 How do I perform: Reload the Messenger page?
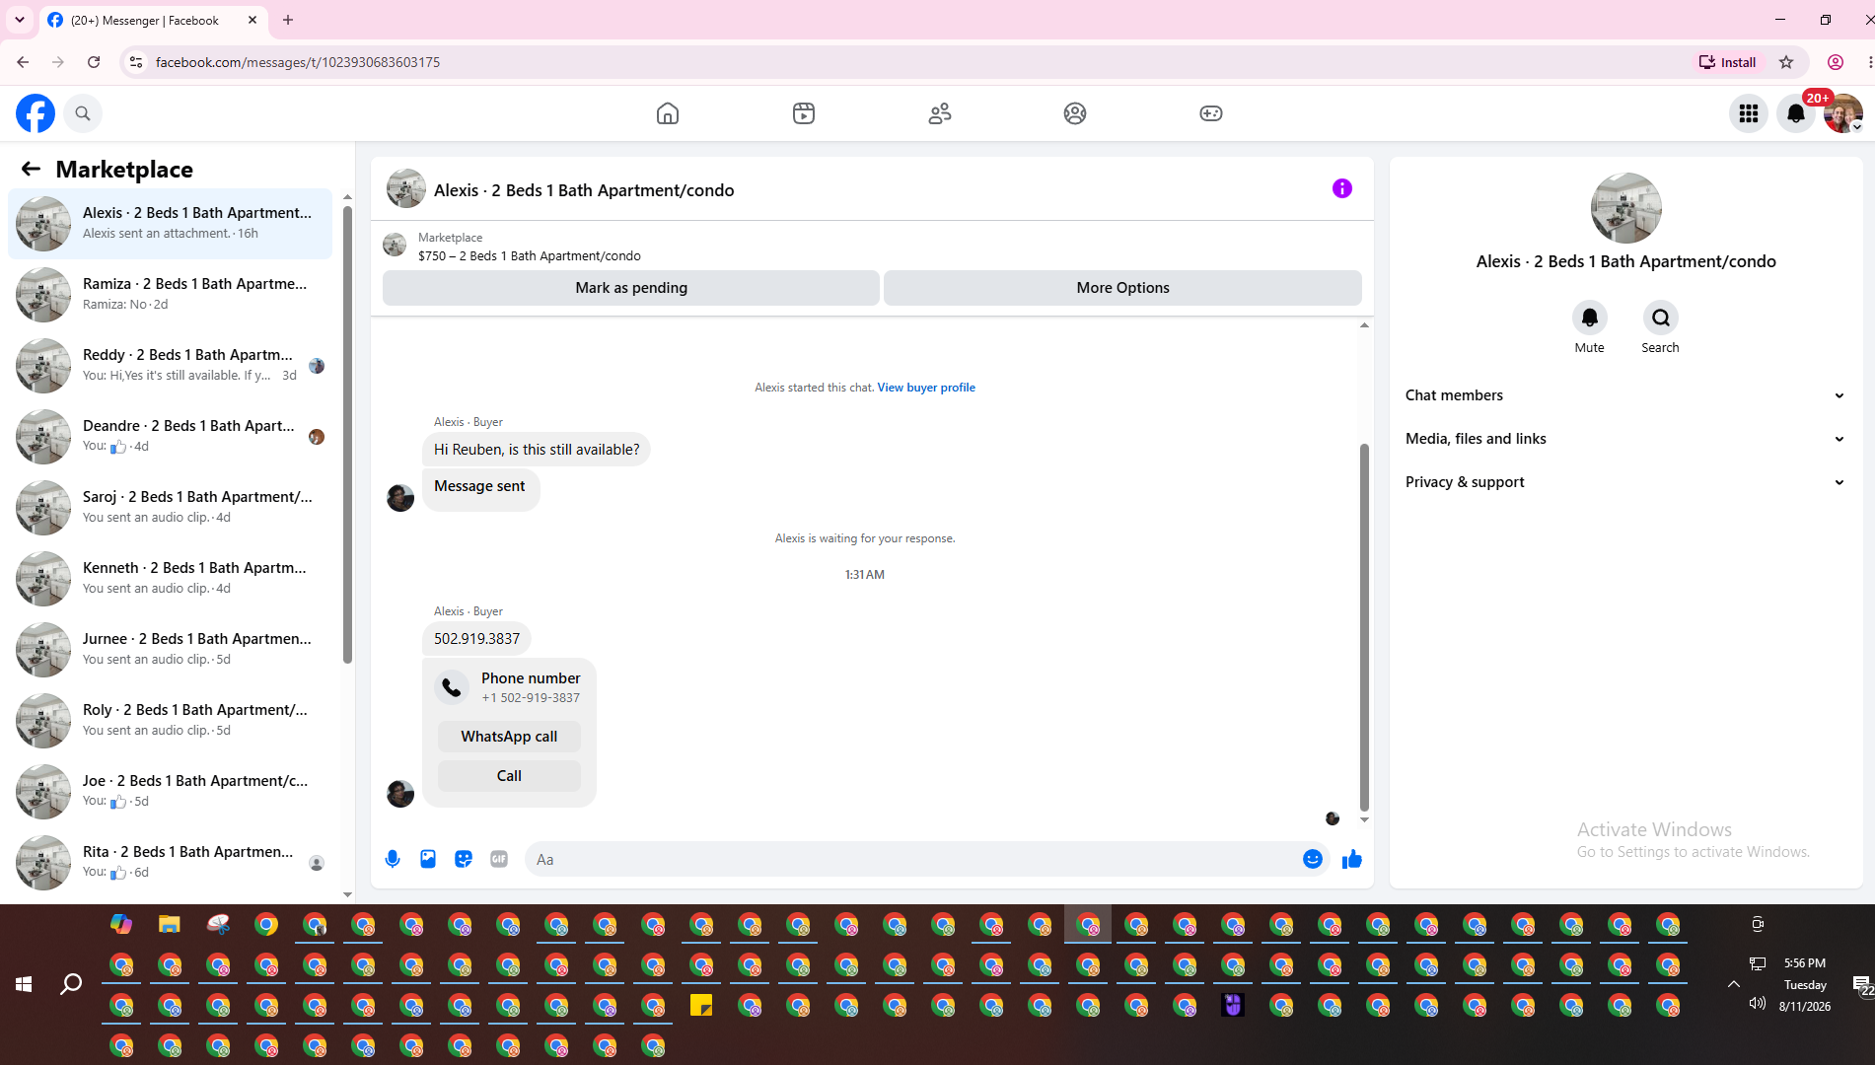click(x=94, y=62)
